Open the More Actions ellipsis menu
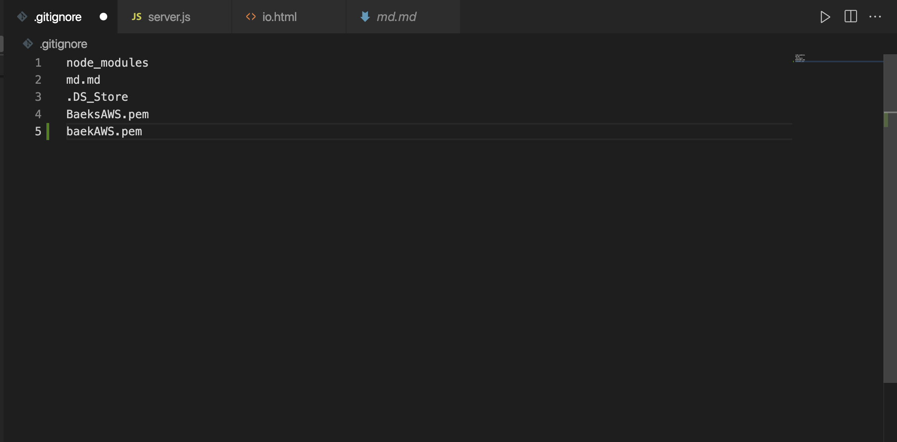Viewport: 897px width, 442px height. point(875,17)
